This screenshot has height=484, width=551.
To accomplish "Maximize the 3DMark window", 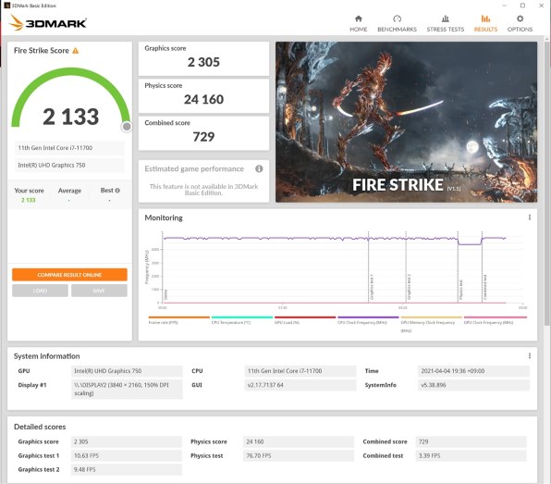I will (522, 6).
